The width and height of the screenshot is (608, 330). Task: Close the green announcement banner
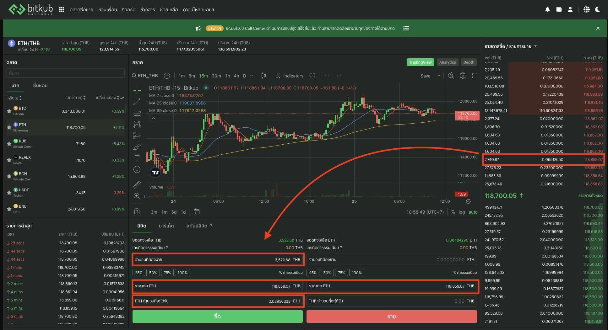click(x=598, y=28)
